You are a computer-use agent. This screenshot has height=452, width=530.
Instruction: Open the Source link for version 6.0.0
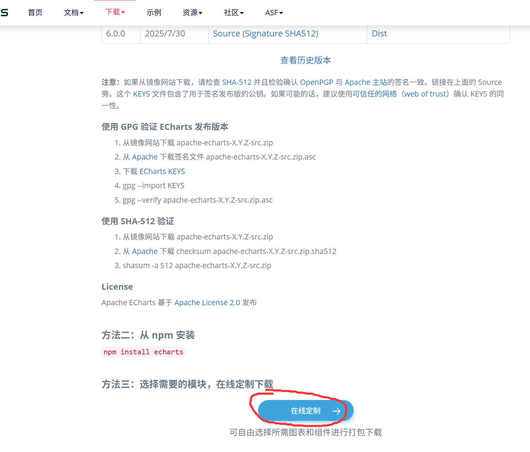(x=226, y=34)
